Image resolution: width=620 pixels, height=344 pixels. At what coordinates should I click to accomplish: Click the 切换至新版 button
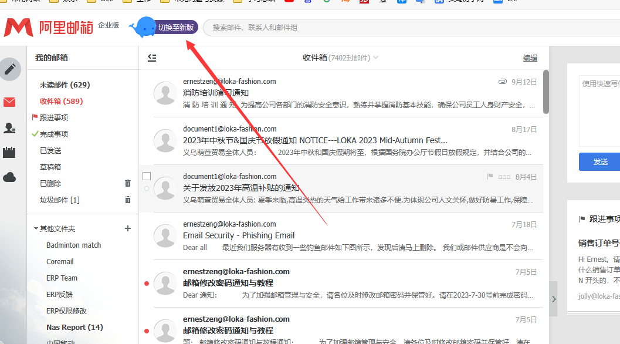point(176,27)
